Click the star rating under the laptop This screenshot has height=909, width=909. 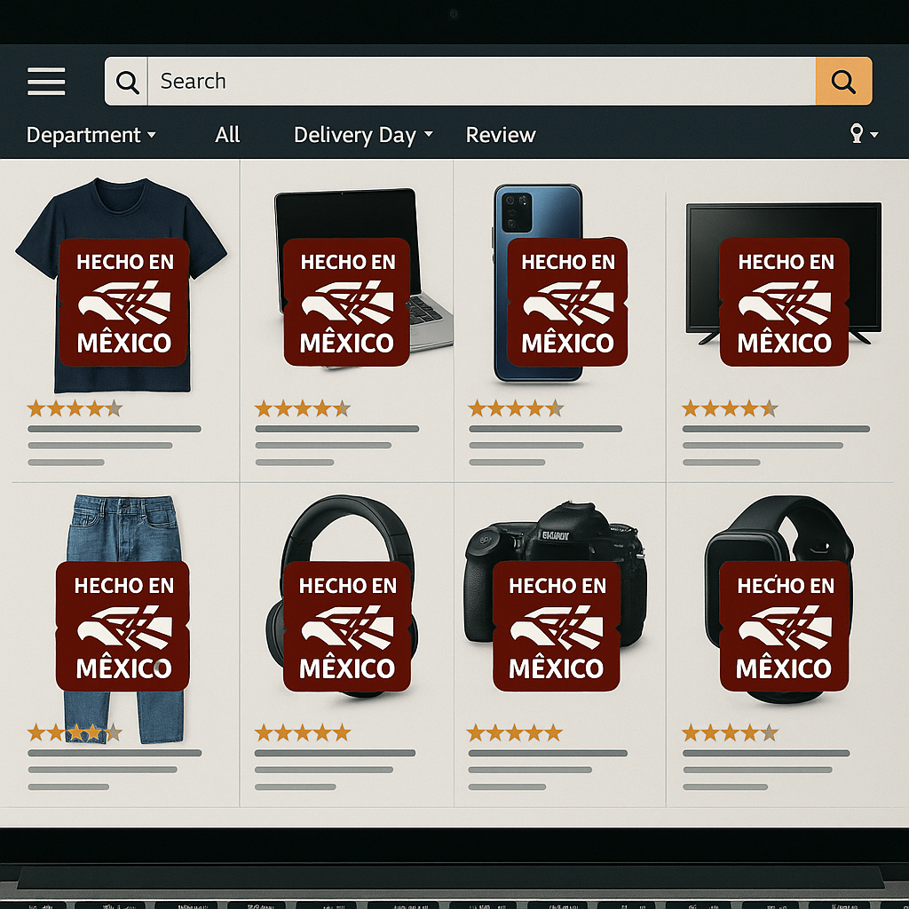303,407
